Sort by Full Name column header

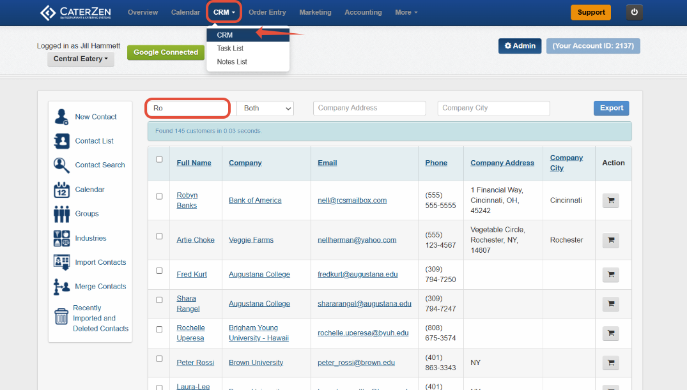coord(194,163)
